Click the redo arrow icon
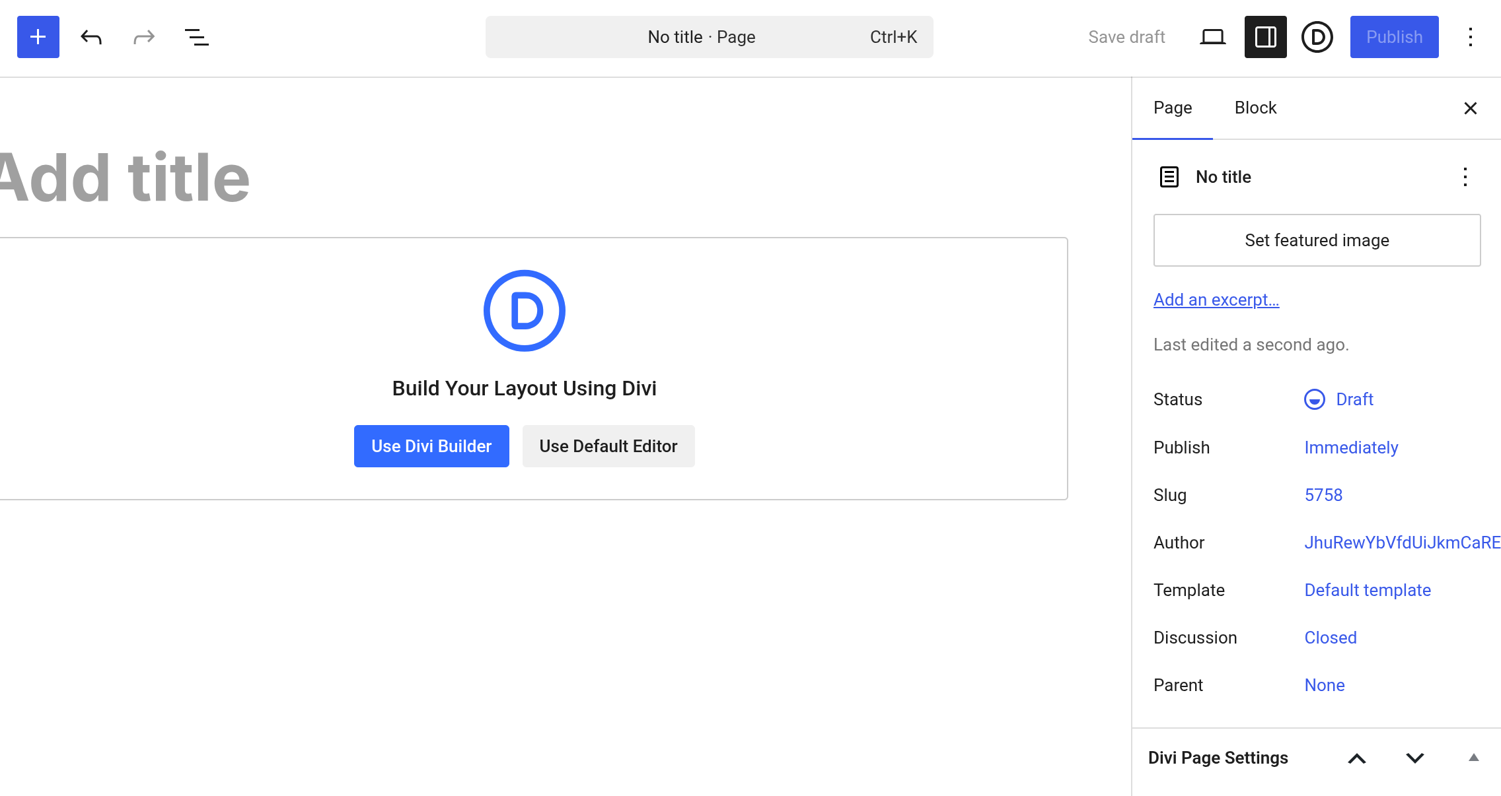Screen dimensions: 1501x796 tap(144, 37)
